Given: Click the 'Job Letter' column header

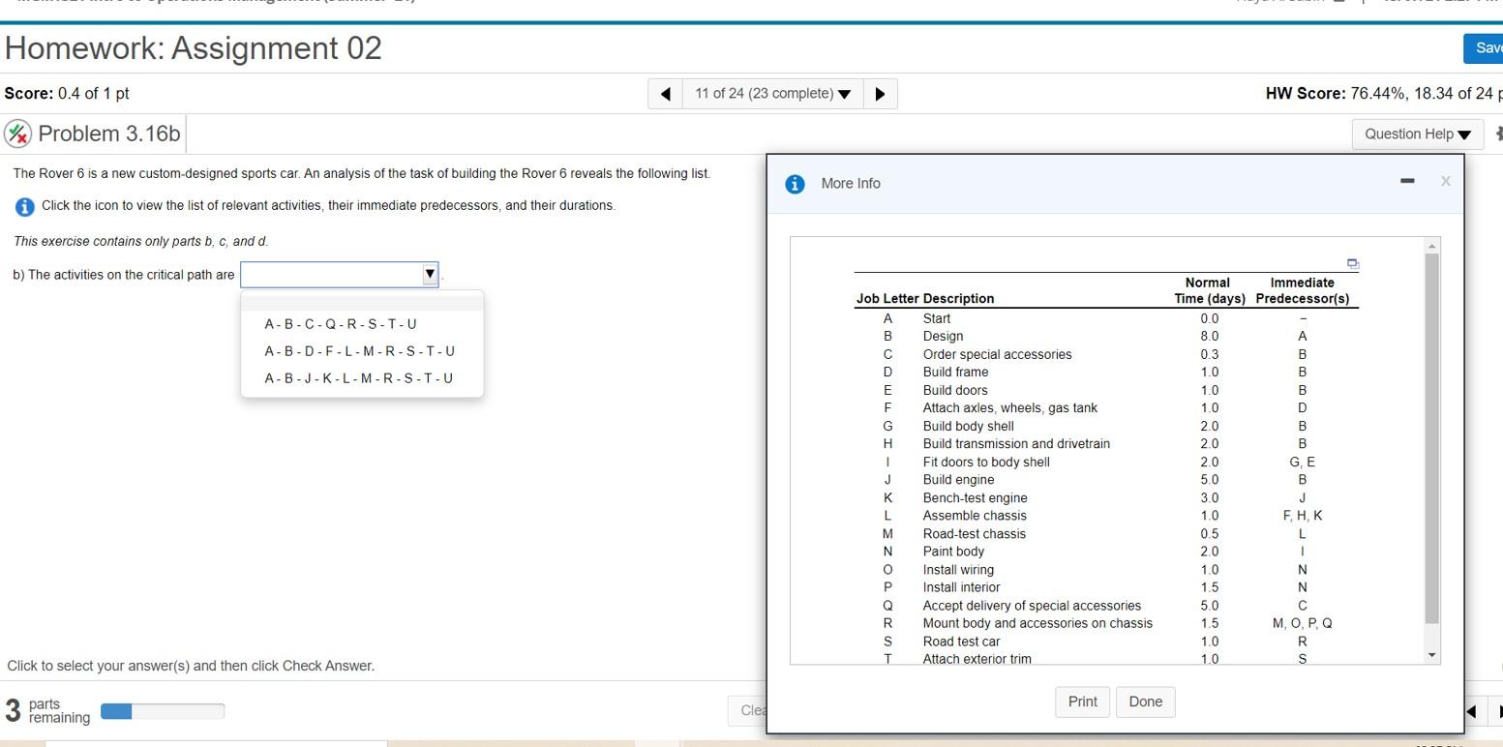Looking at the screenshot, I should [x=887, y=299].
